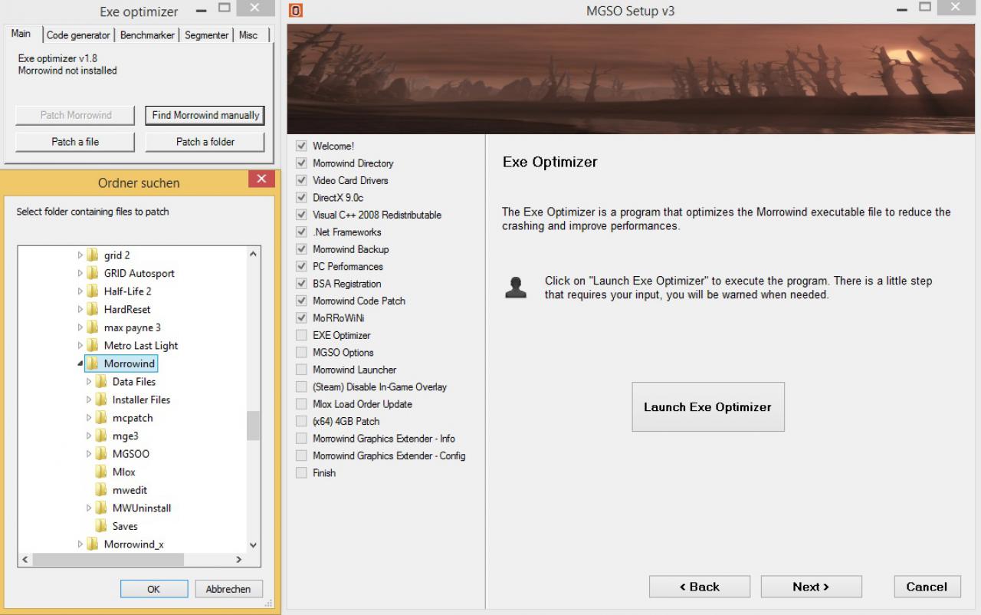Open the Benchmarker tab
981x615 pixels.
(147, 35)
